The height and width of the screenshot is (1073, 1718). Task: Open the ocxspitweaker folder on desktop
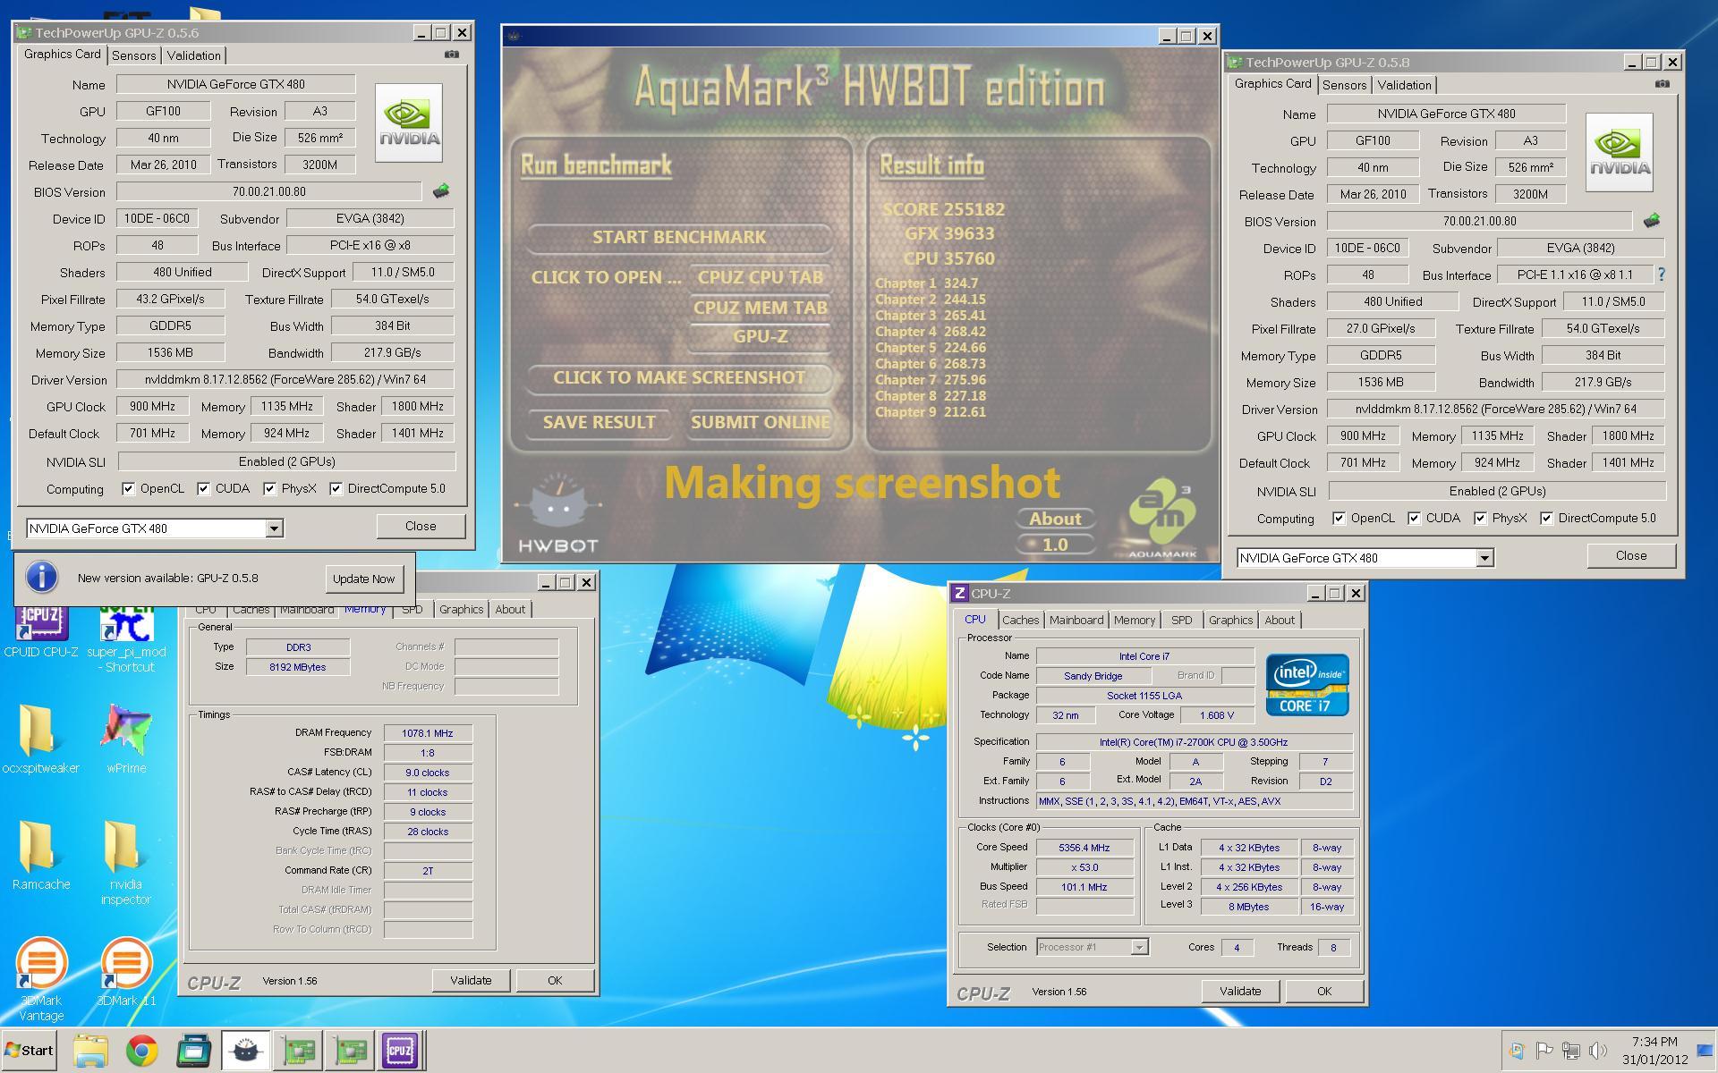coord(40,739)
